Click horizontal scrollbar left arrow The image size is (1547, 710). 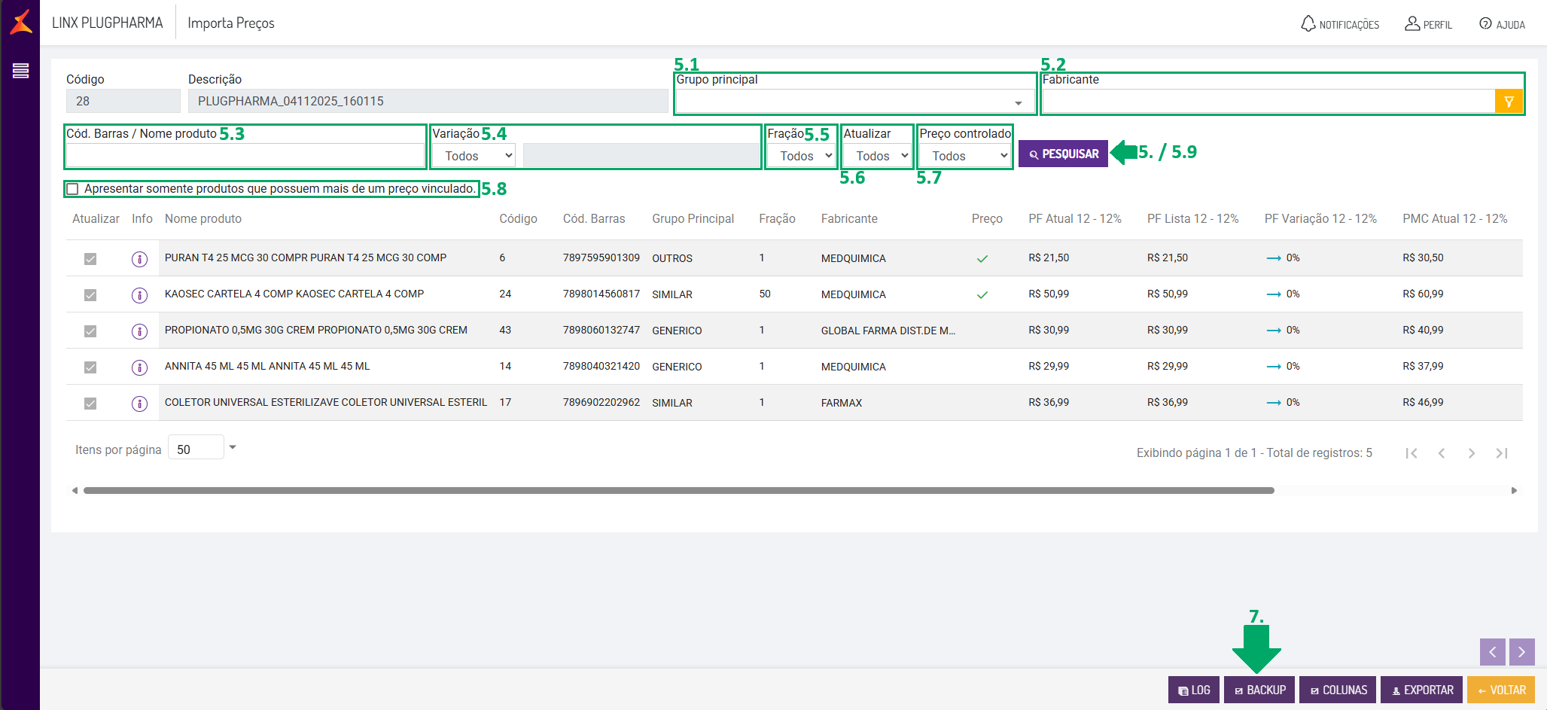point(75,491)
